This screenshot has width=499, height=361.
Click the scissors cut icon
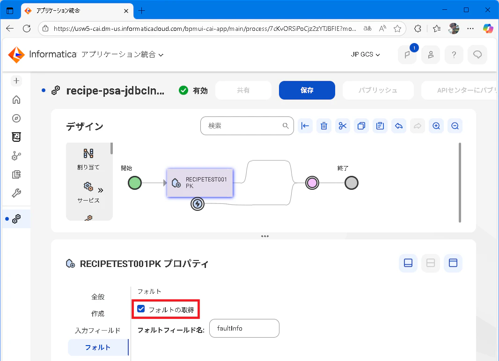coord(343,126)
